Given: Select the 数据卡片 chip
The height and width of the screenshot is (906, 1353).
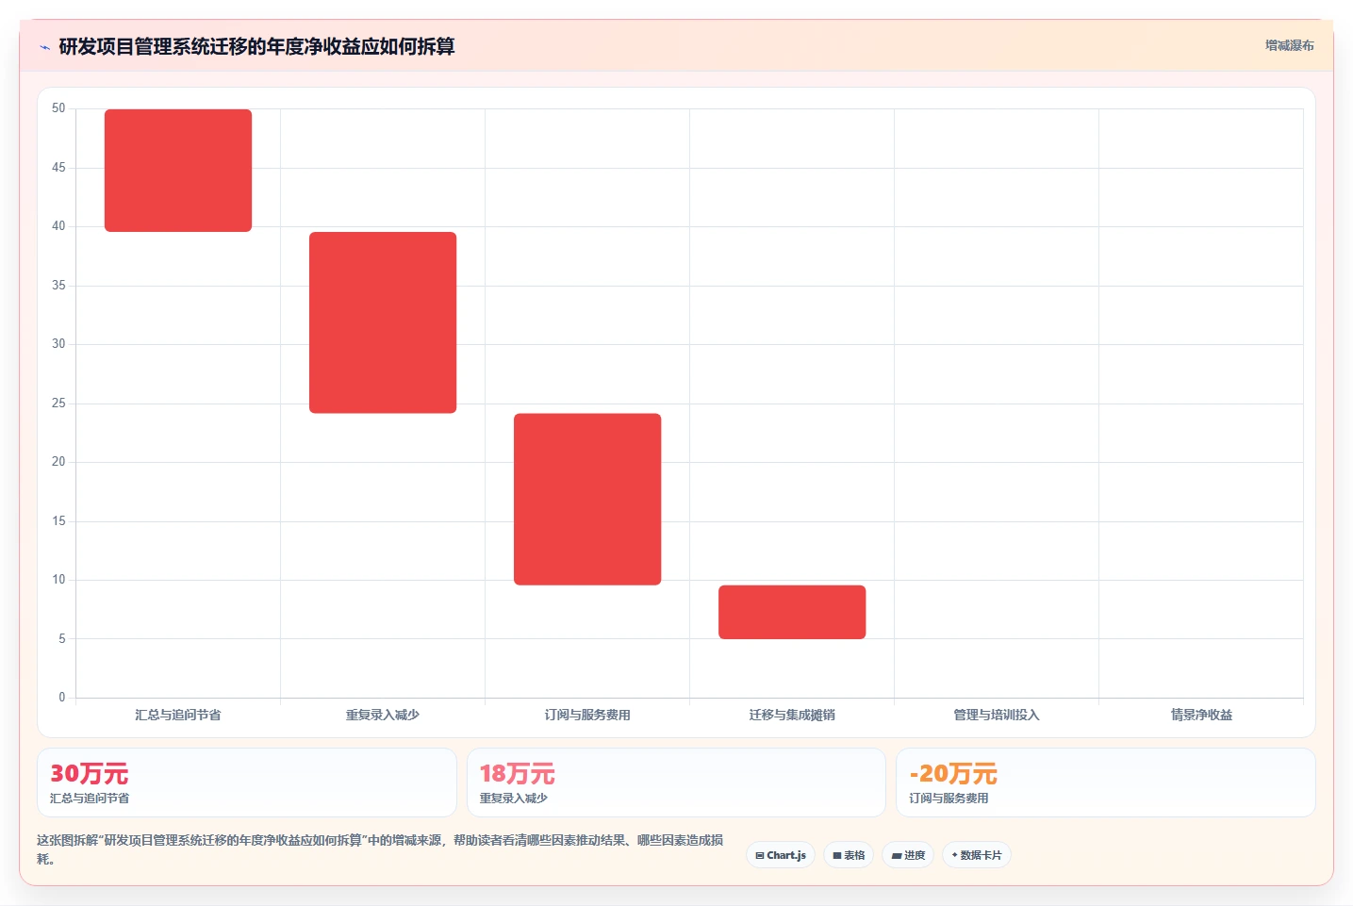Looking at the screenshot, I should pos(977,855).
